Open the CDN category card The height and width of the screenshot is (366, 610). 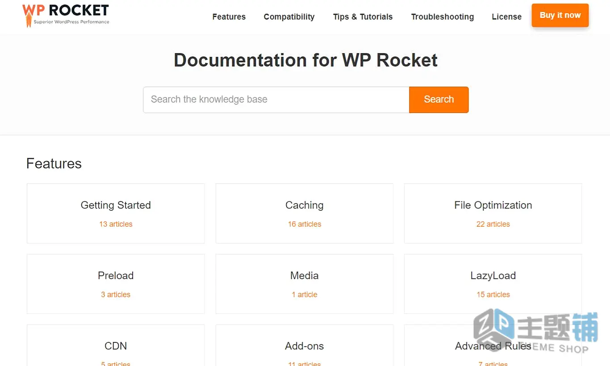[x=116, y=345]
